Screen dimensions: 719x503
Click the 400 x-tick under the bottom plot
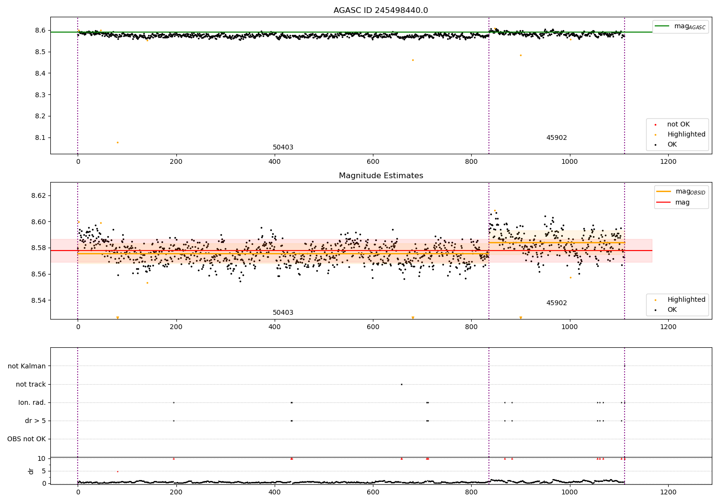click(275, 492)
